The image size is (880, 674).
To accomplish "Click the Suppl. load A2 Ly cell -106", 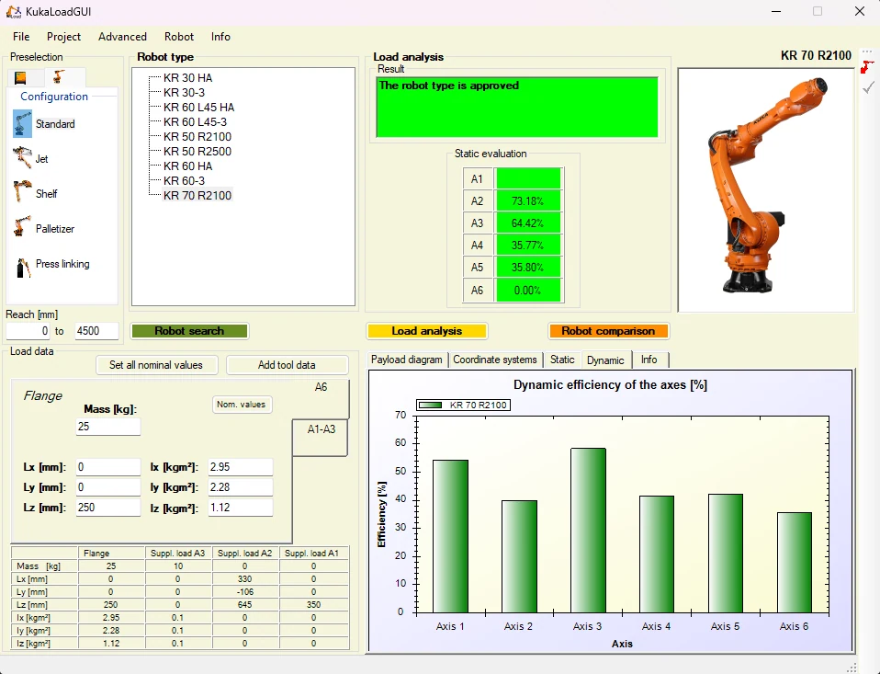I will click(x=244, y=592).
